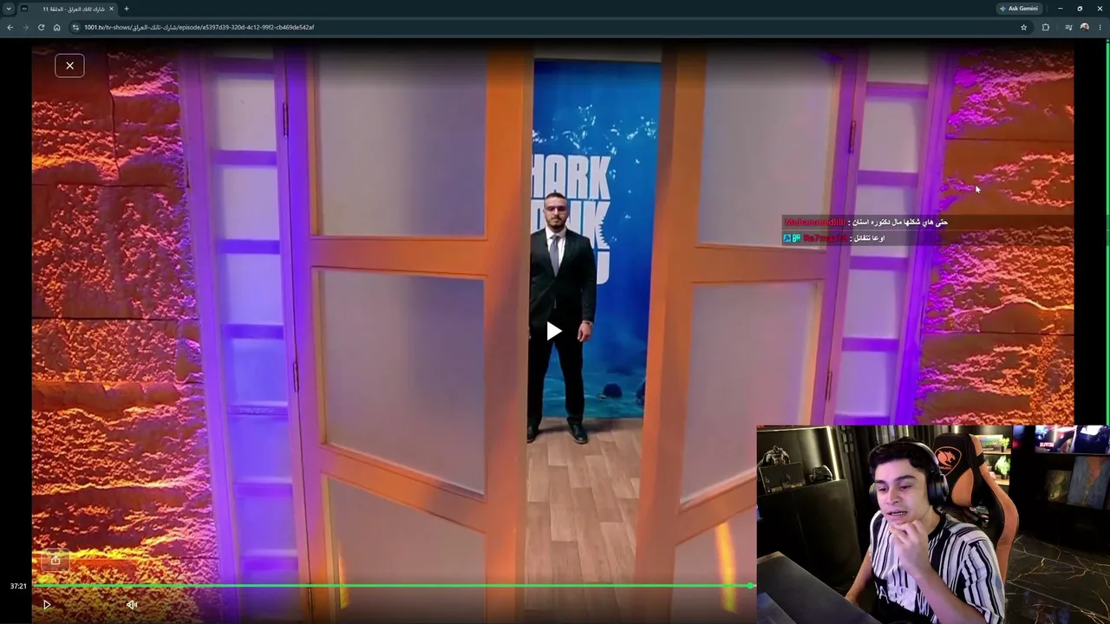Viewport: 1110px width, 624px height.
Task: Click the large center play button on the video
Action: point(553,331)
